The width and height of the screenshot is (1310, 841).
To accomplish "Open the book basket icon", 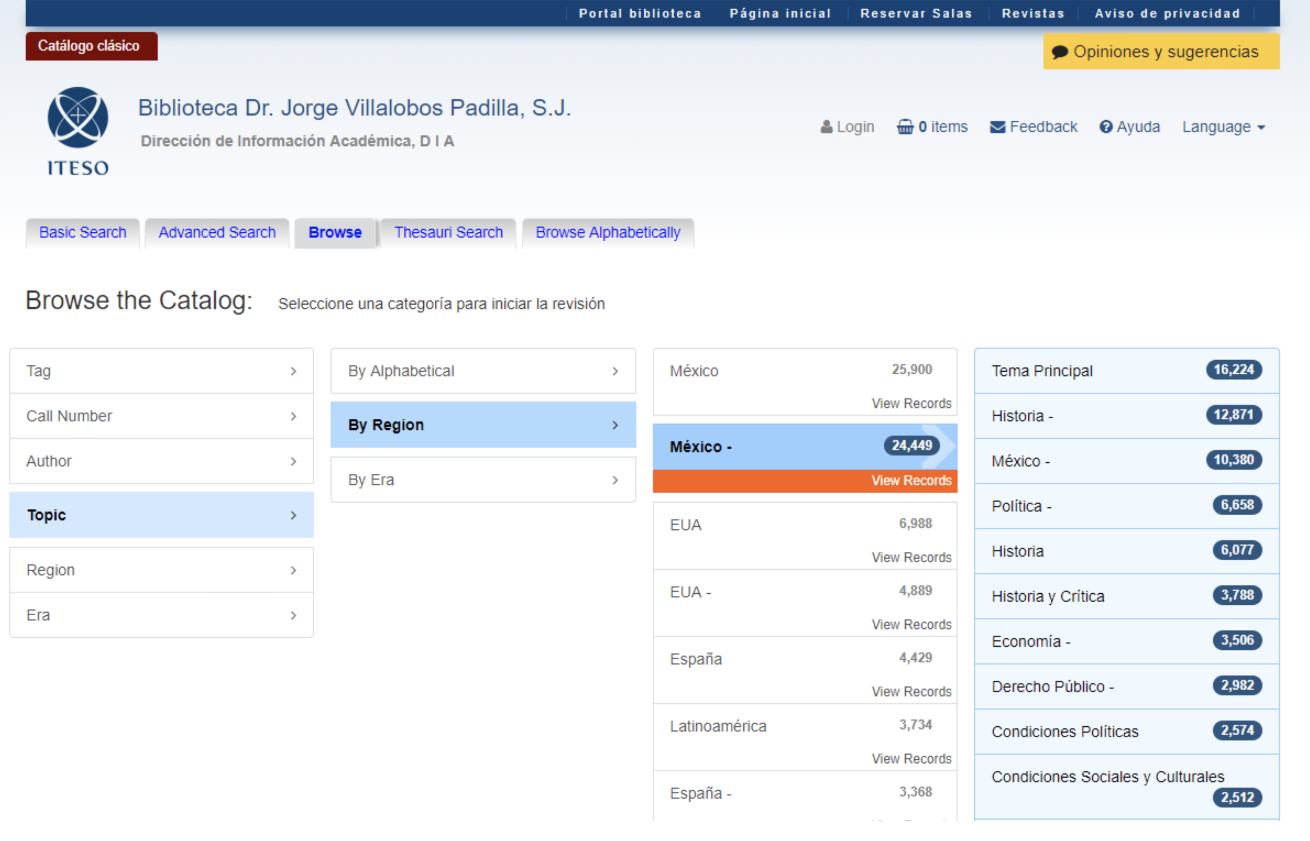I will (905, 127).
